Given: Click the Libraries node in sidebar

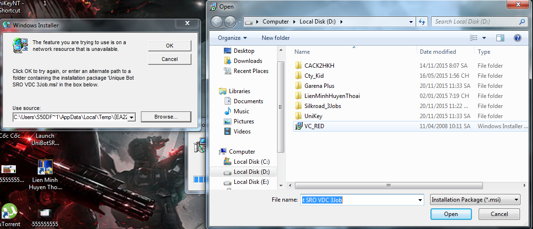Looking at the screenshot, I should tap(239, 91).
